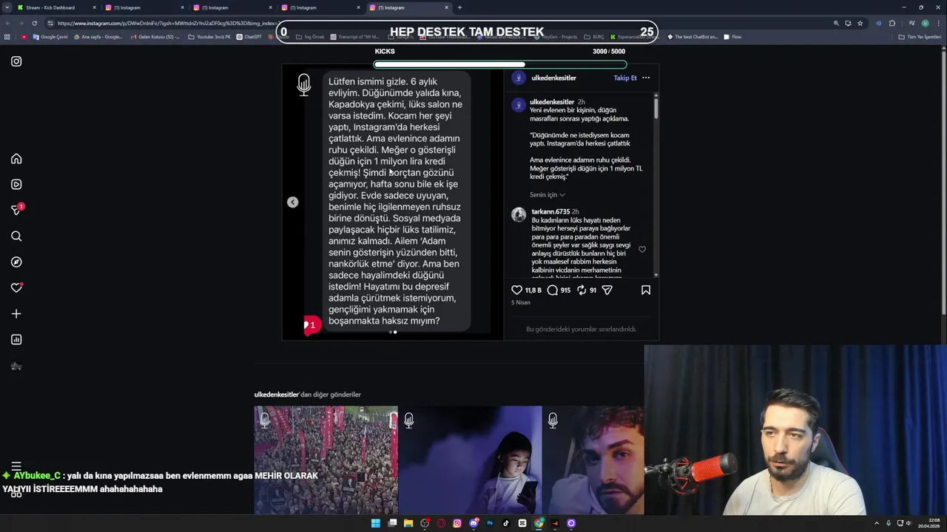Viewport: 947px width, 532px height.
Task: Click ulkedenkesitler avatar in post header
Action: [x=519, y=78]
